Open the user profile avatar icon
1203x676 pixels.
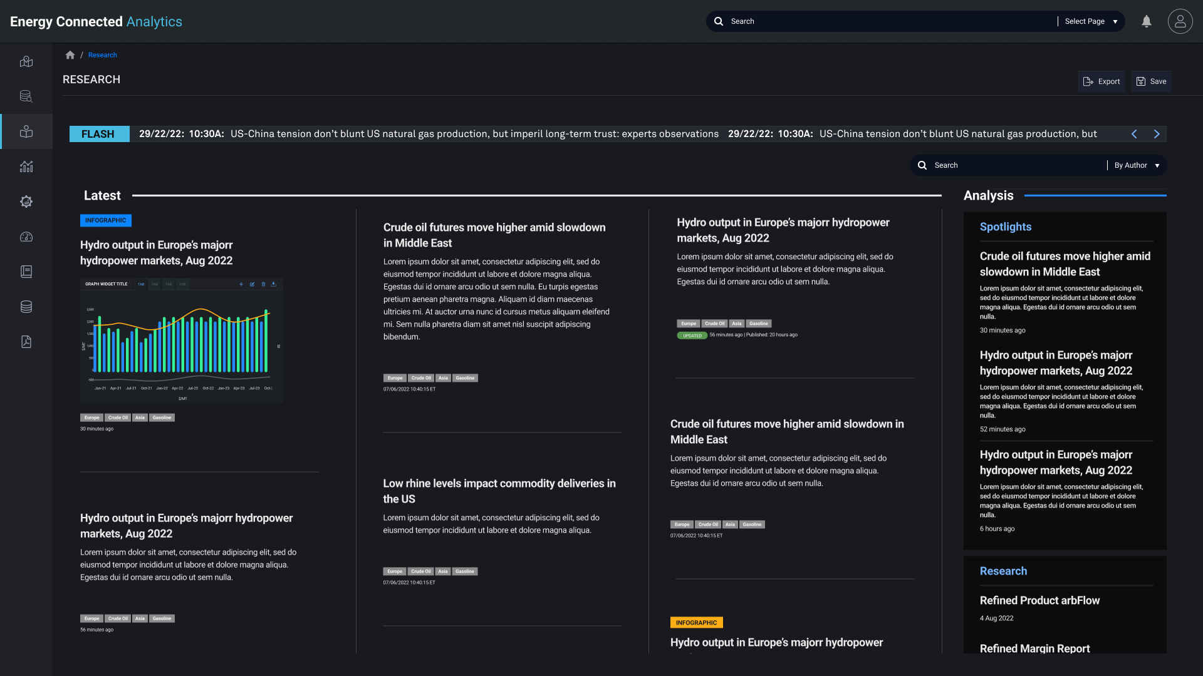[x=1180, y=21]
